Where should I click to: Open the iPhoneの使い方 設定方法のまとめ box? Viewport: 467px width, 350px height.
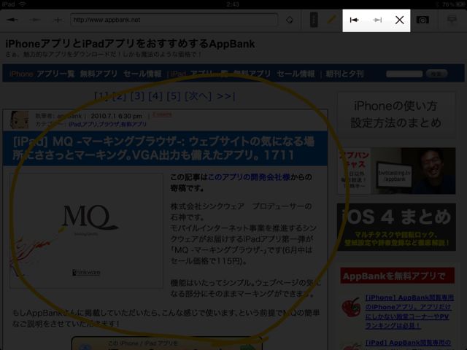click(396, 114)
